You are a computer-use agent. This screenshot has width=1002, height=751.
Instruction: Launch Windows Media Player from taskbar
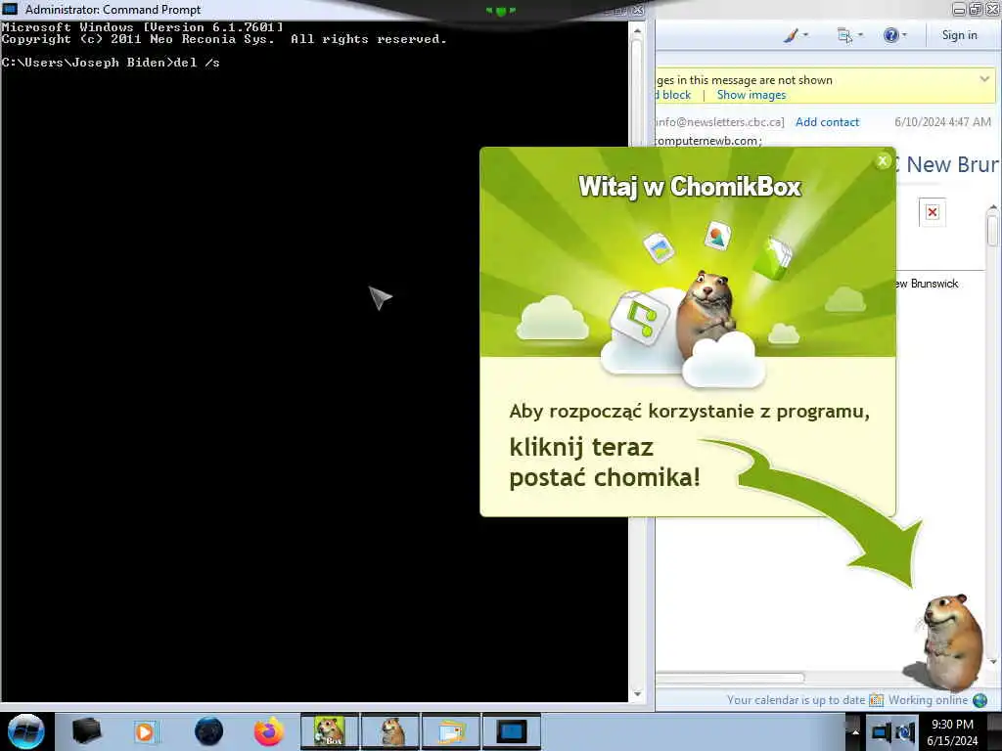pos(145,731)
